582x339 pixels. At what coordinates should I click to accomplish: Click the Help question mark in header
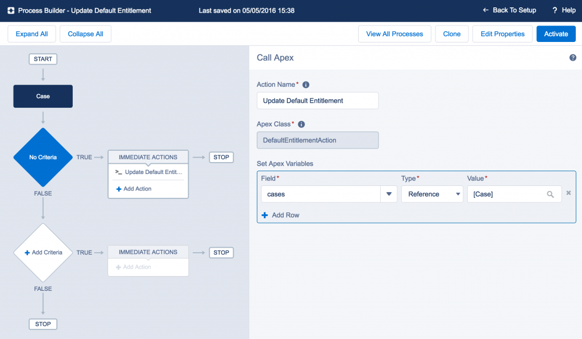tap(555, 10)
